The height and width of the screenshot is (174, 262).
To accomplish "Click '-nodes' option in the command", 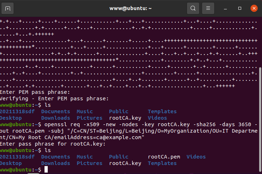I will [x=128, y=124].
